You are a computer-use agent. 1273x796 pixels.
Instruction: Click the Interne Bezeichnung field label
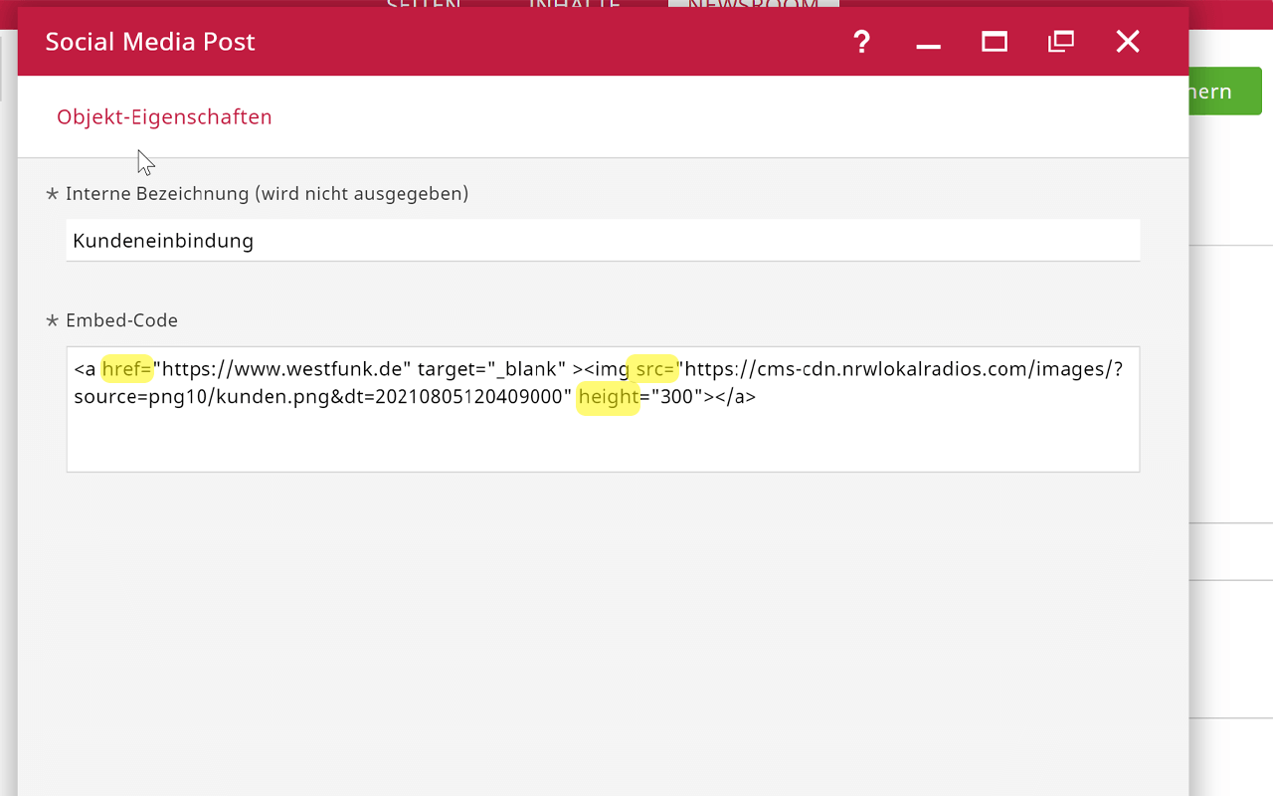click(x=267, y=193)
